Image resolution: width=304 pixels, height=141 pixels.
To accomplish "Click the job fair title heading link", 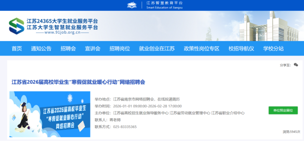I will [x=78, y=82].
